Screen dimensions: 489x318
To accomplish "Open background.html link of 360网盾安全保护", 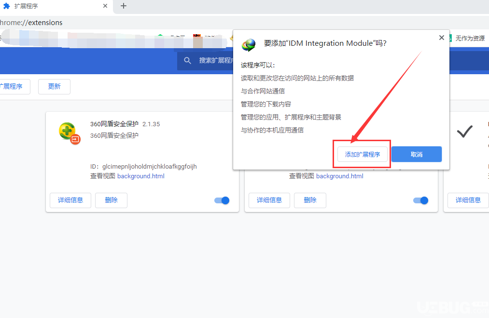I will (141, 176).
